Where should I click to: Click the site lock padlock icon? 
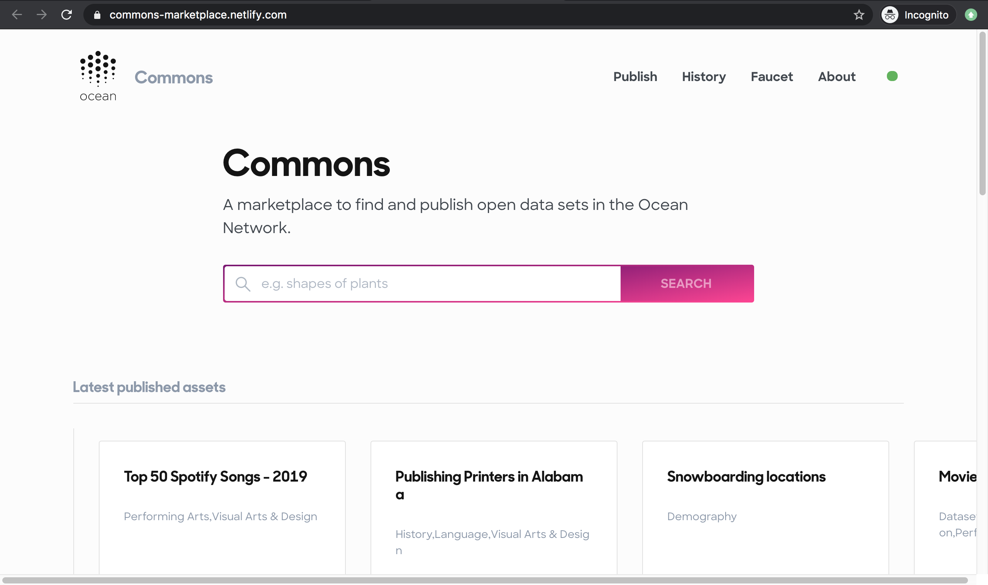[x=97, y=15]
